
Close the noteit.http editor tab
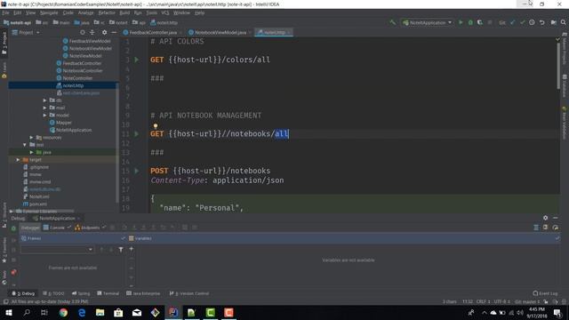[289, 32]
